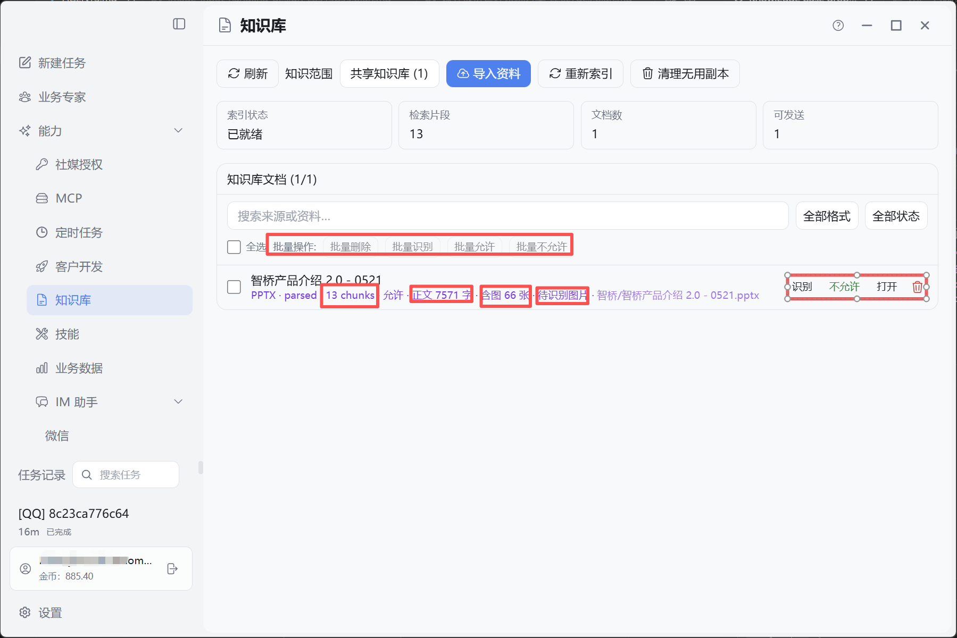Open 共享知识库 (1) button
Image resolution: width=957 pixels, height=638 pixels.
pos(389,73)
